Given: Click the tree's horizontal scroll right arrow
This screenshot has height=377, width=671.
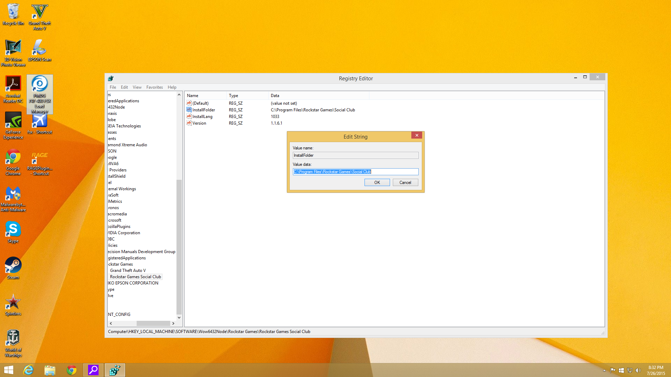Looking at the screenshot, I should point(173,324).
